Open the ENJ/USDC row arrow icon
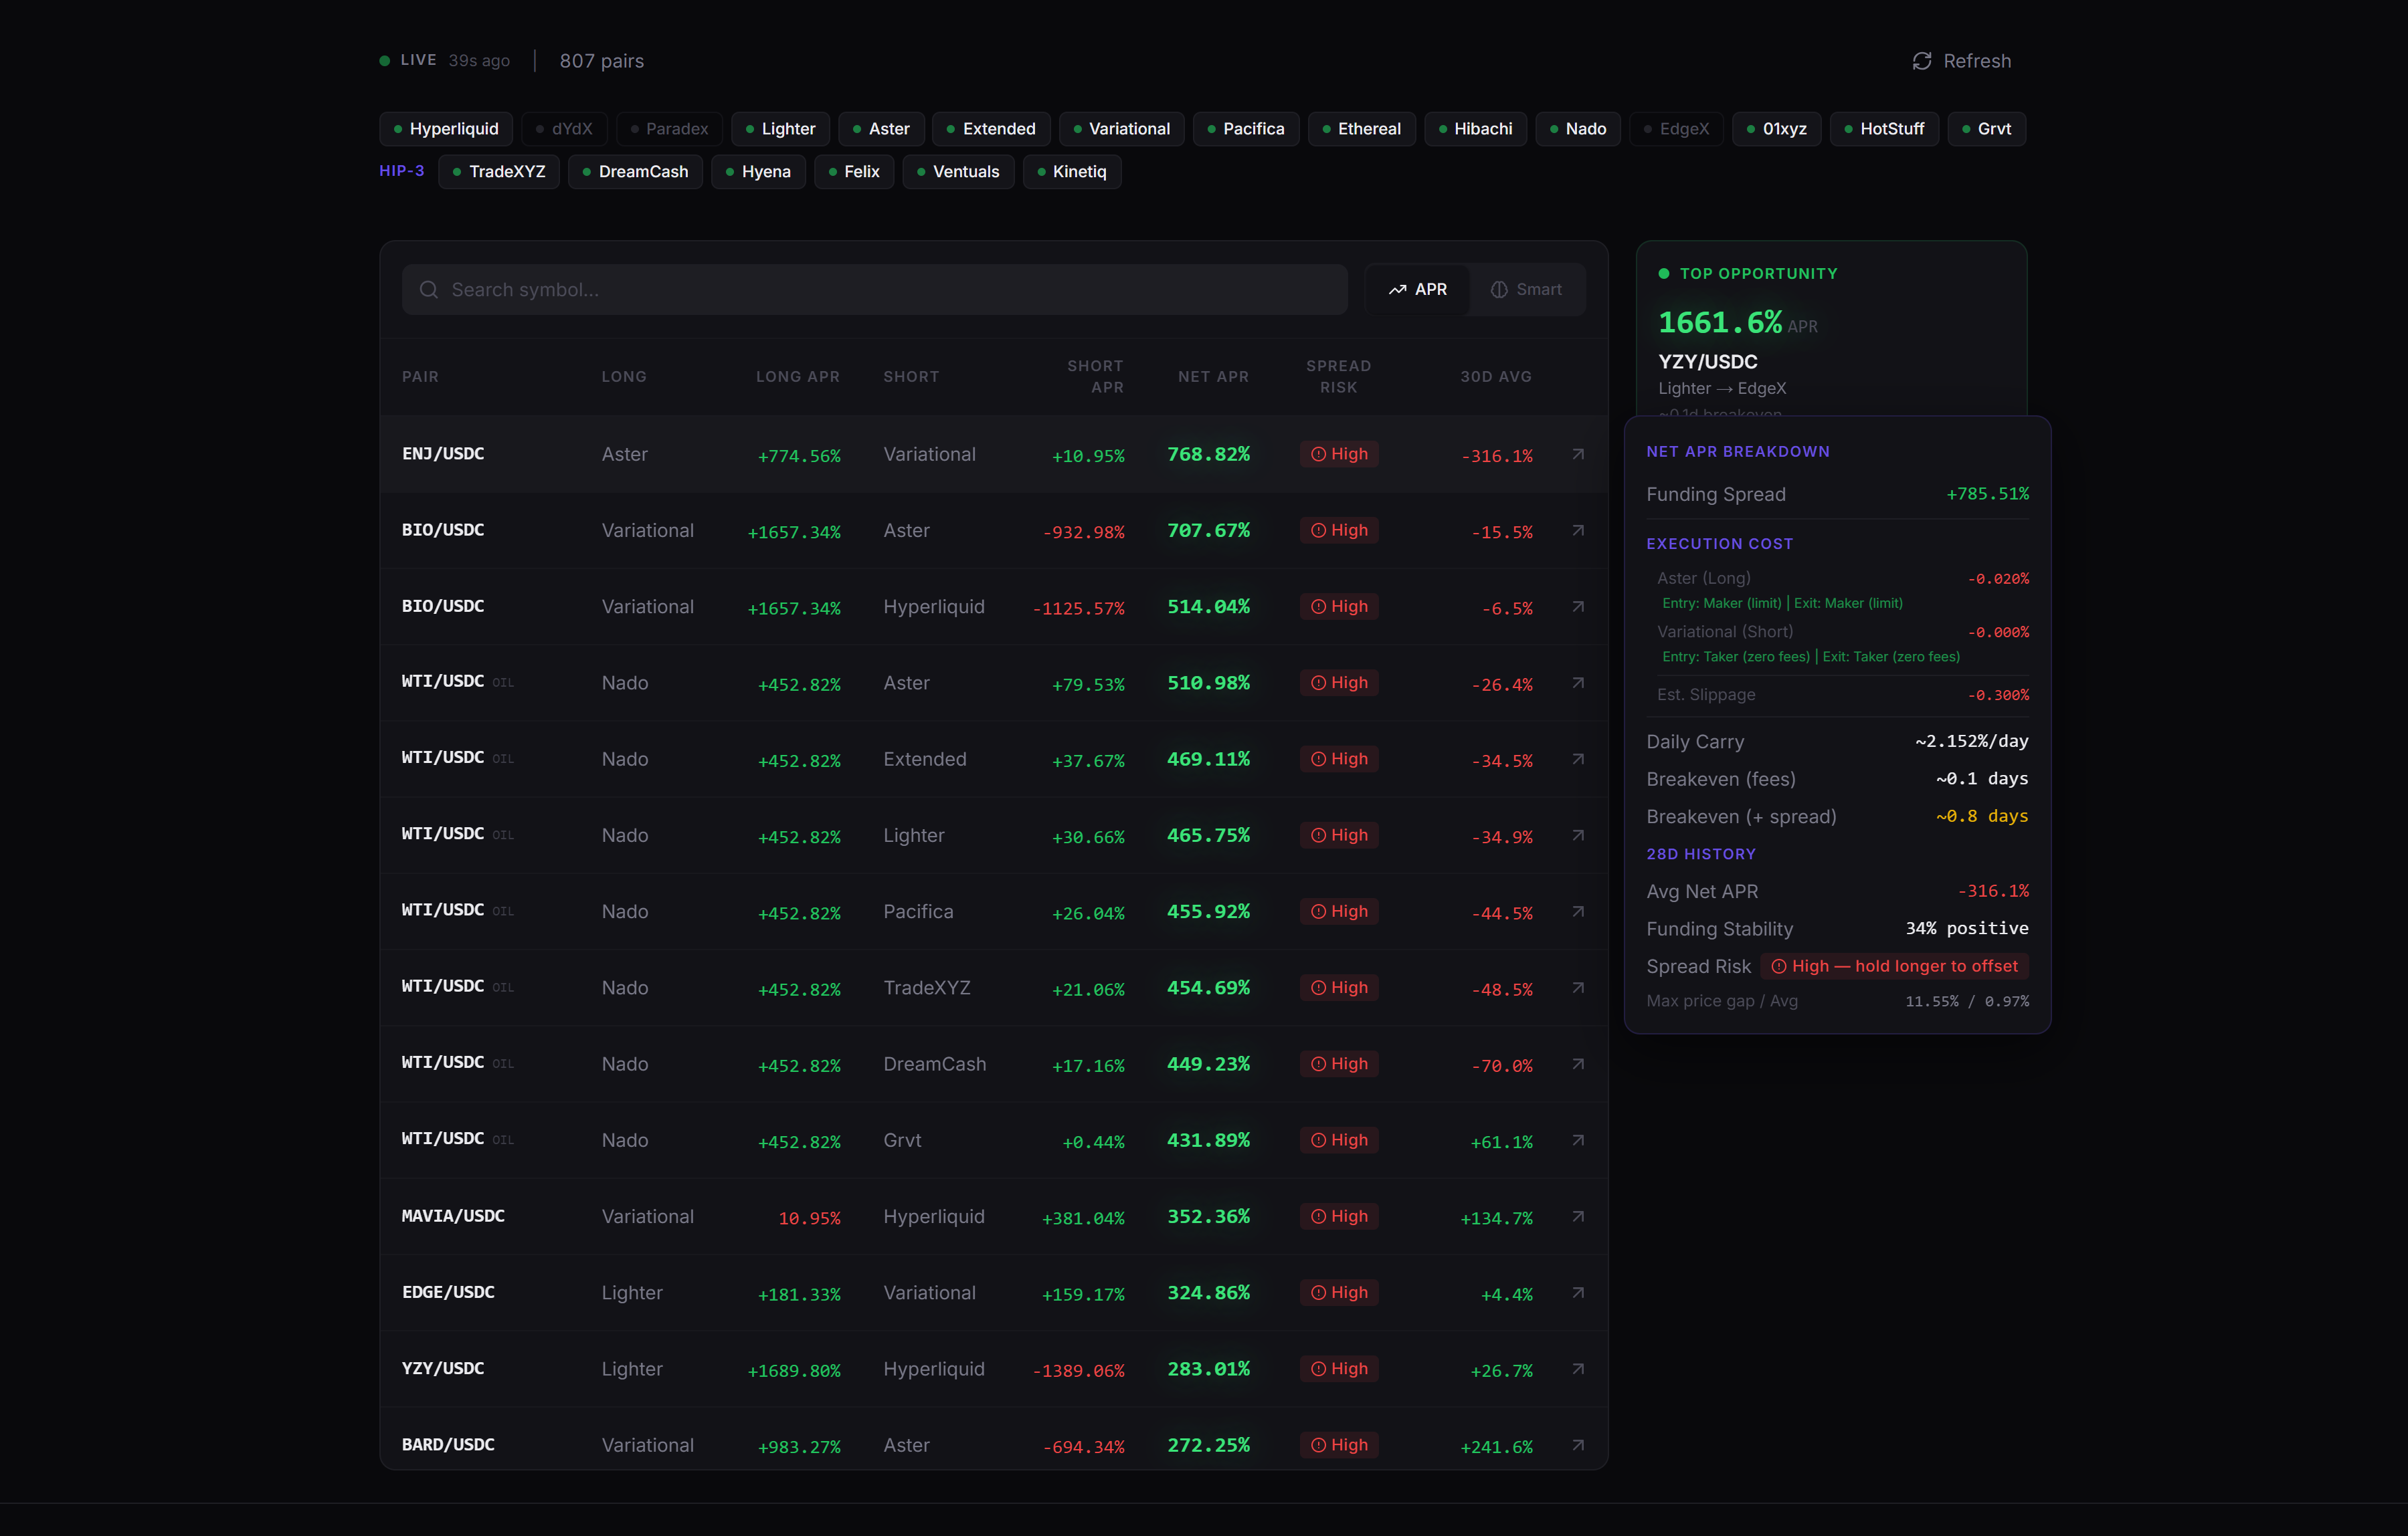2408x1536 pixels. pyautogui.click(x=1578, y=453)
